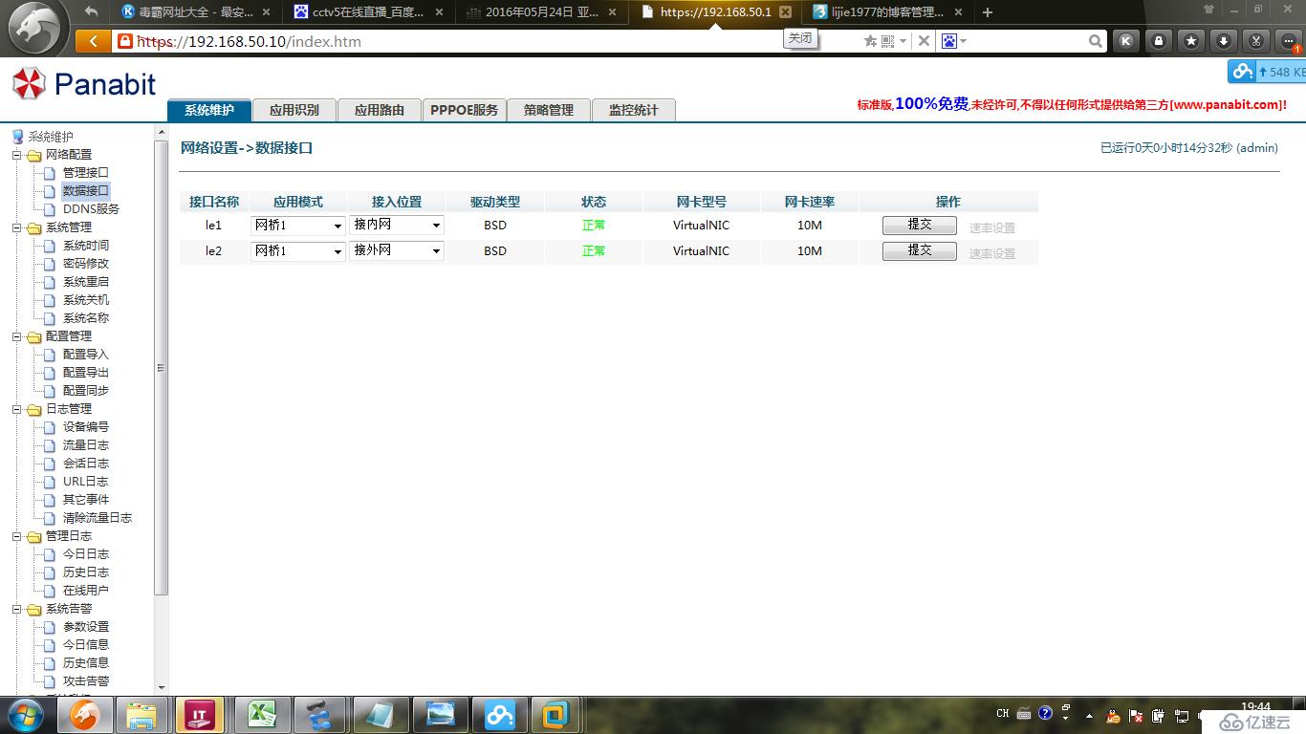Stop loading with the address bar X
The image size is (1306, 734).
tap(924, 41)
